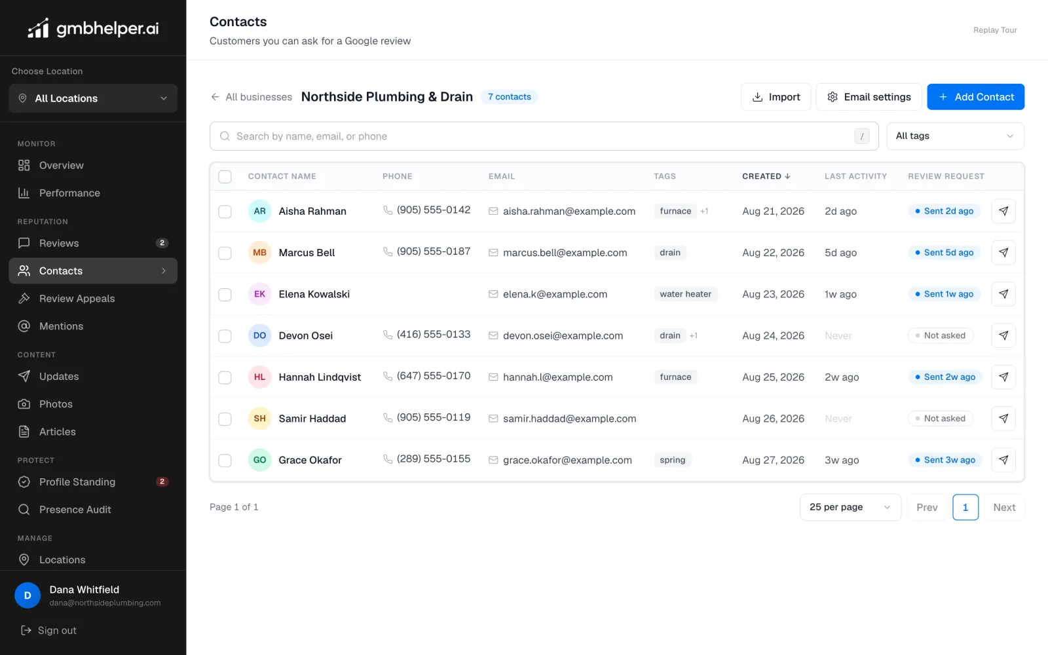Open the All Locations dropdown
1048x655 pixels.
(x=93, y=98)
